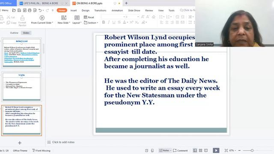Click the Reset button in ribbon

[89, 17]
